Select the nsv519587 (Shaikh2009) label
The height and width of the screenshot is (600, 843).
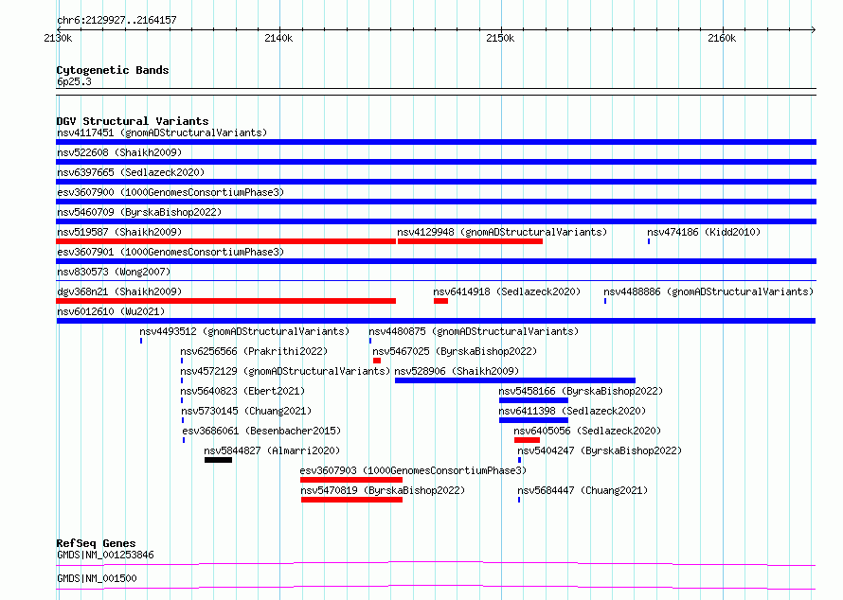(119, 232)
